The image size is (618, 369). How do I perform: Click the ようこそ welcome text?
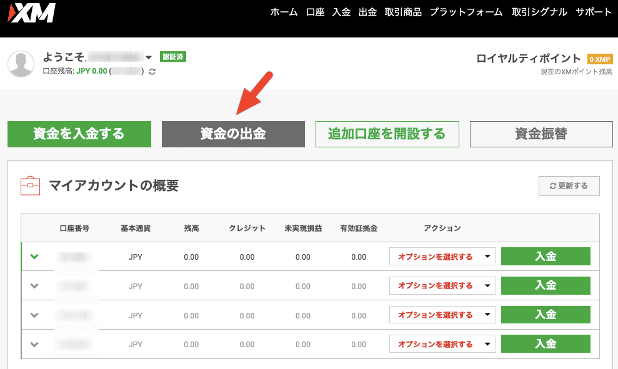pyautogui.click(x=64, y=57)
